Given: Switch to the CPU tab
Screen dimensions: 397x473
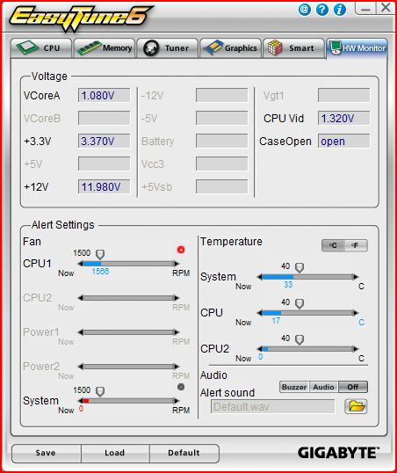Looking at the screenshot, I should pyautogui.click(x=41, y=48).
